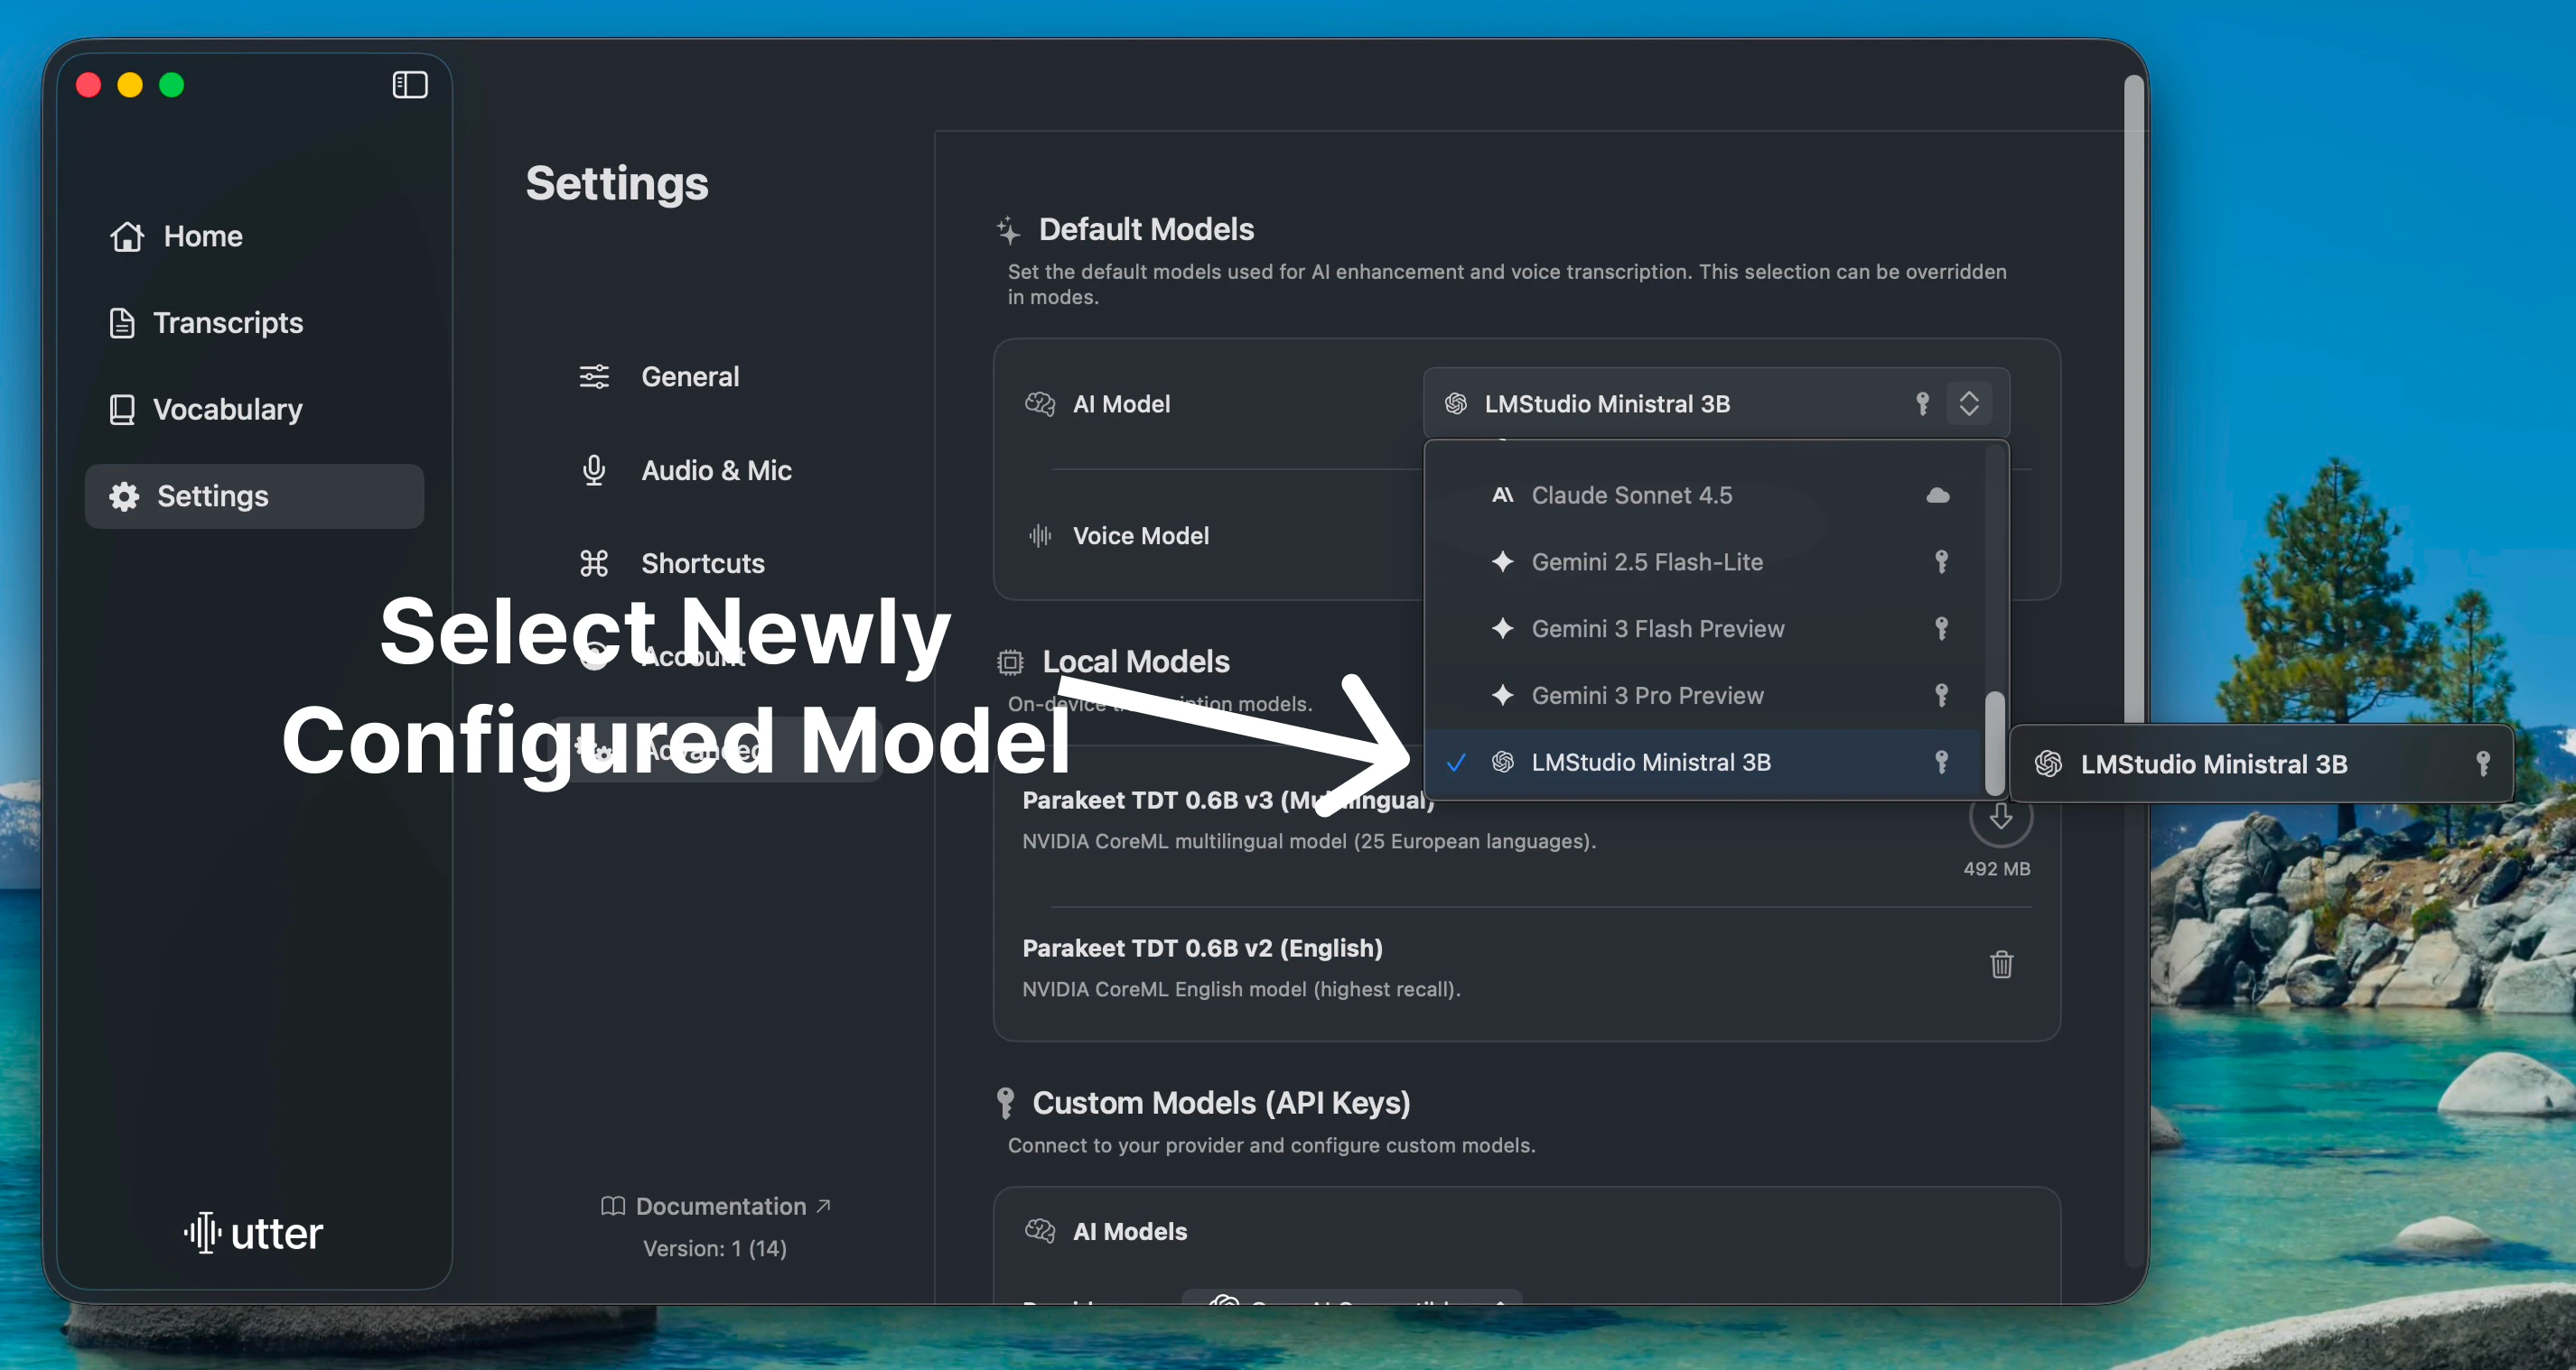Switch to the Audio & Mic tab
Viewport: 2576px width, 1370px height.
click(x=715, y=469)
